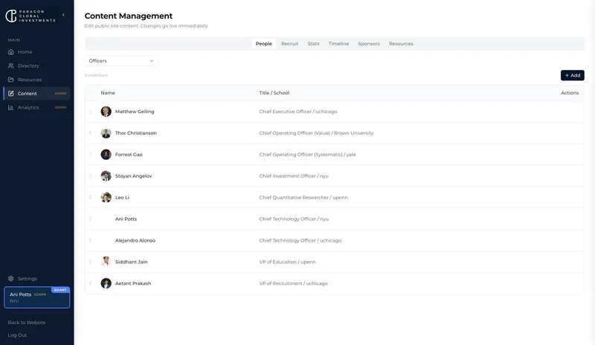Click Siddhant Jain's avatar photo
This screenshot has width=595, height=345.
[x=106, y=262]
